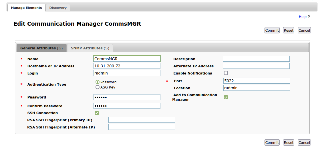
Task: Click the top Cancel button
Action: tap(304, 30)
